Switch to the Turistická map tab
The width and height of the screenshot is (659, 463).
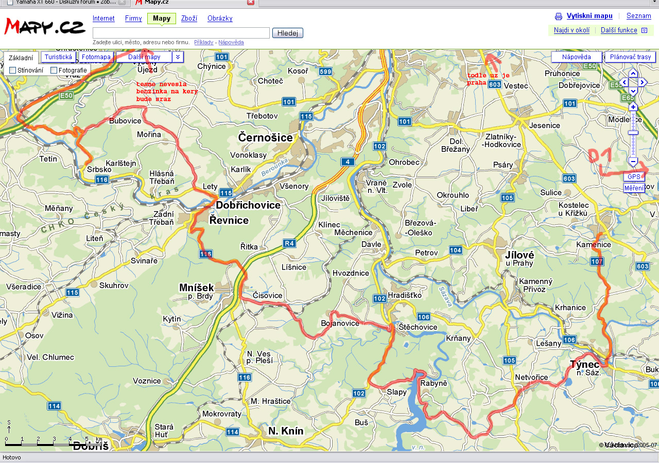(x=58, y=57)
